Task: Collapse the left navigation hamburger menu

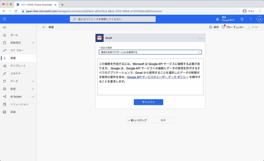Action: click(4, 27)
